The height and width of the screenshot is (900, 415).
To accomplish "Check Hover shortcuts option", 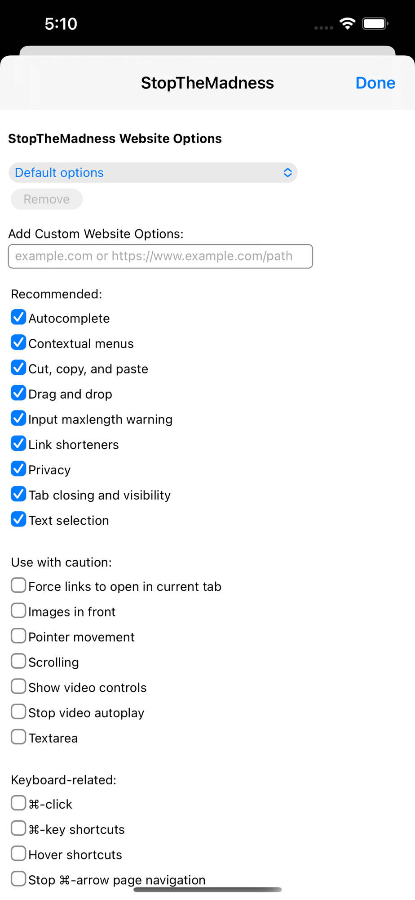I will tap(18, 853).
